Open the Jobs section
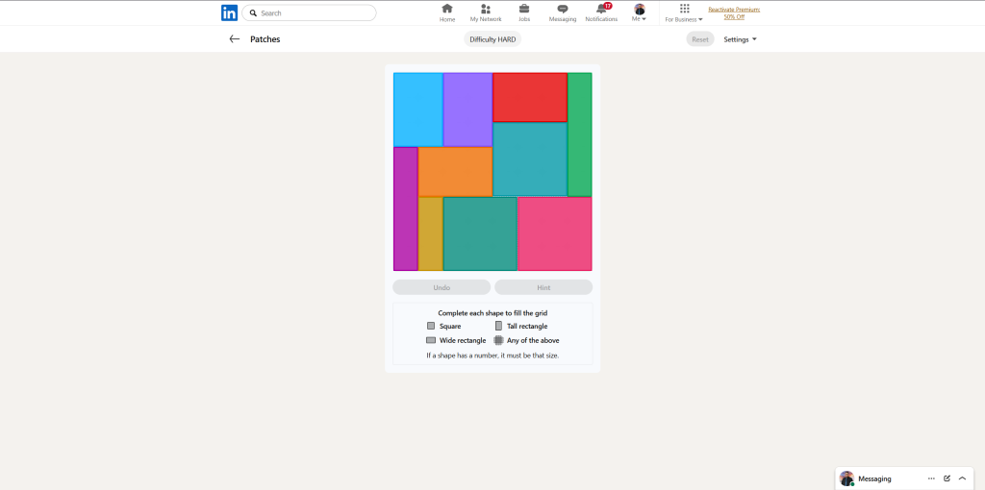Screen dimensions: 985x490 [x=524, y=12]
